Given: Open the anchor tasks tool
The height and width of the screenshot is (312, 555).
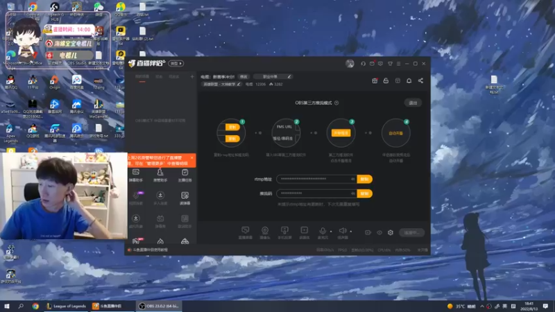Looking at the screenshot, I should click(x=185, y=175).
